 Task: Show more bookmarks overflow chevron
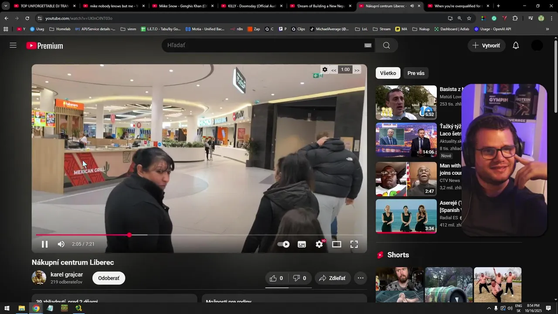(x=548, y=29)
